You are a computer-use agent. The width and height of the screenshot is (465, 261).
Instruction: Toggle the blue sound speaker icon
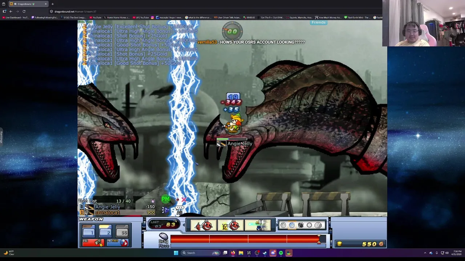pyautogui.click(x=165, y=210)
